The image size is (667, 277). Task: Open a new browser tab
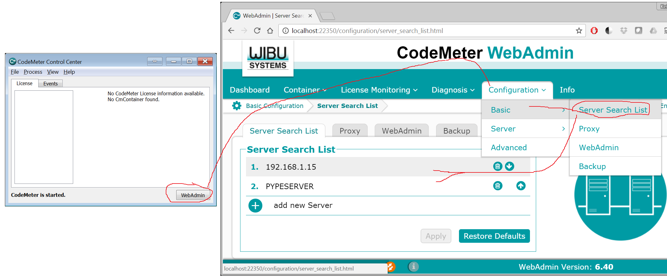[x=327, y=16]
